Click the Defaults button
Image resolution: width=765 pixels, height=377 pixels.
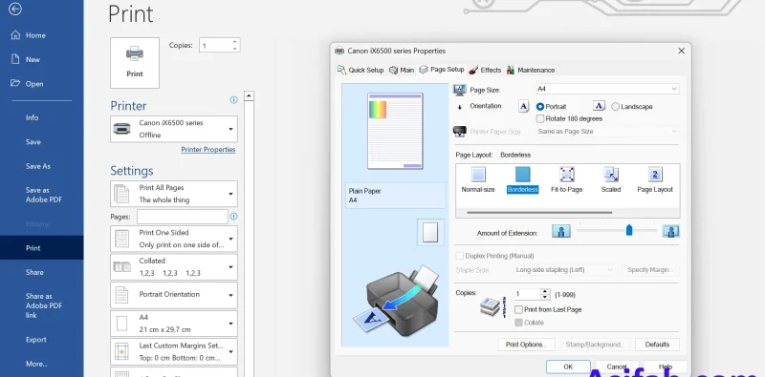tap(657, 345)
